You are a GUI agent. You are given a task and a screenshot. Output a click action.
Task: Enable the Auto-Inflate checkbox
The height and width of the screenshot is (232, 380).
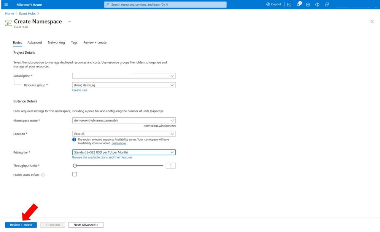75,174
